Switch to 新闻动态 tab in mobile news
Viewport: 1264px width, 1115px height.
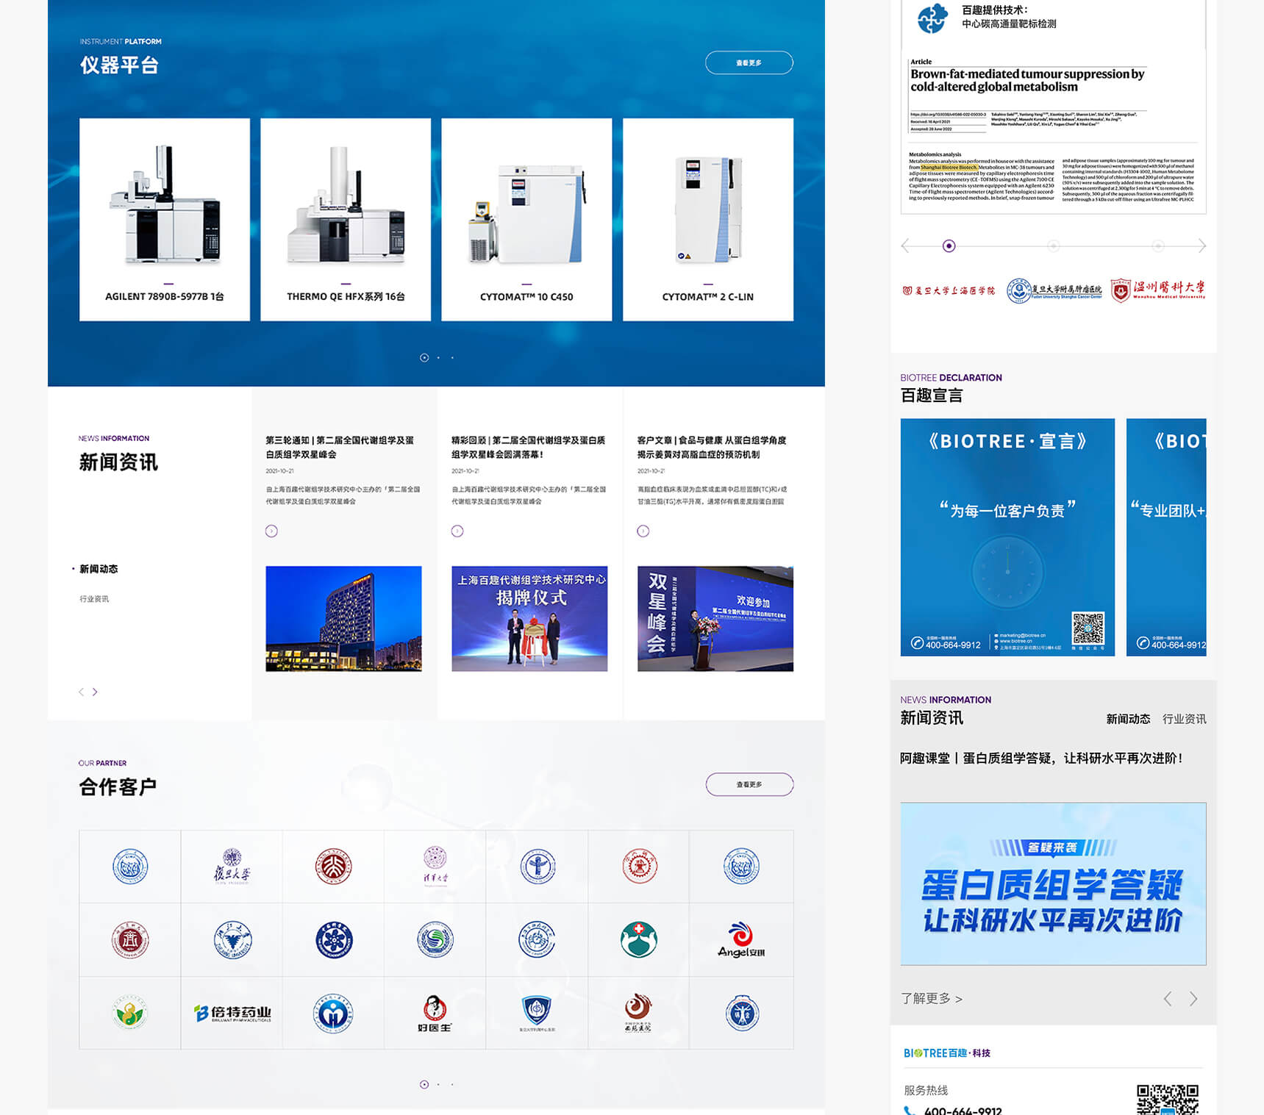[x=1128, y=719]
